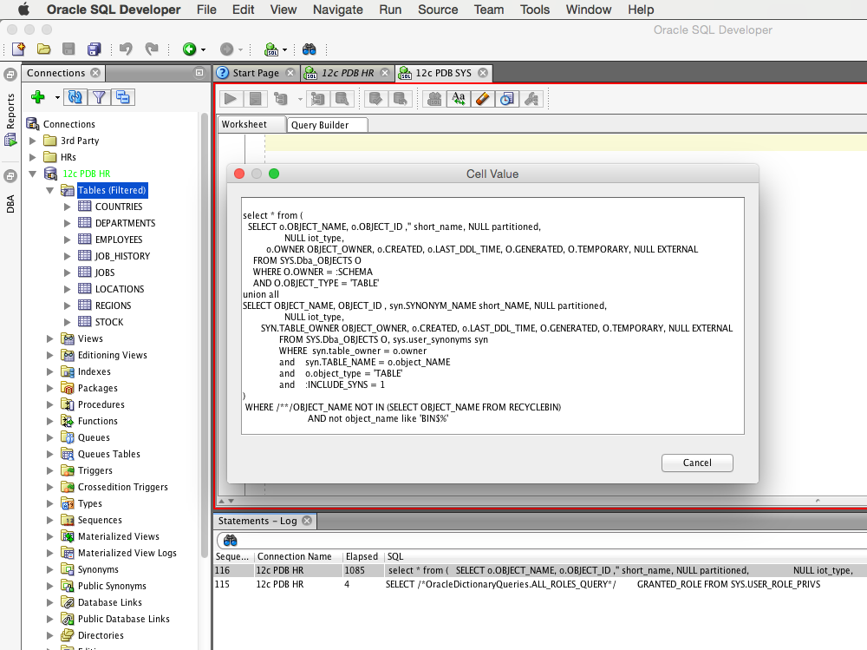867x650 pixels.
Task: Expand the COUNTRIES table node
Action: point(68,207)
